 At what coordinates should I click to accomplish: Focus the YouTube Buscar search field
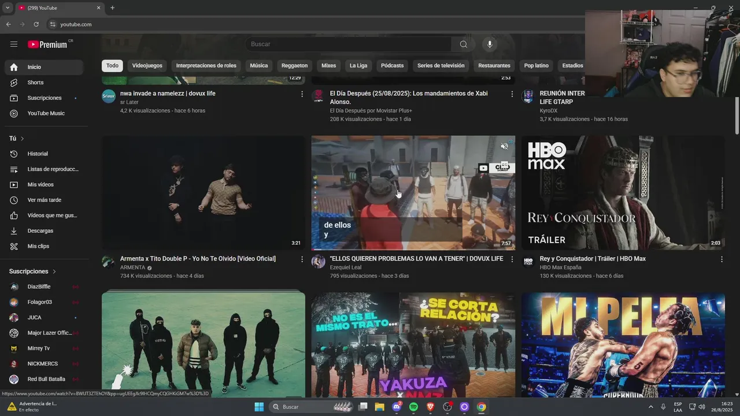pos(349,44)
